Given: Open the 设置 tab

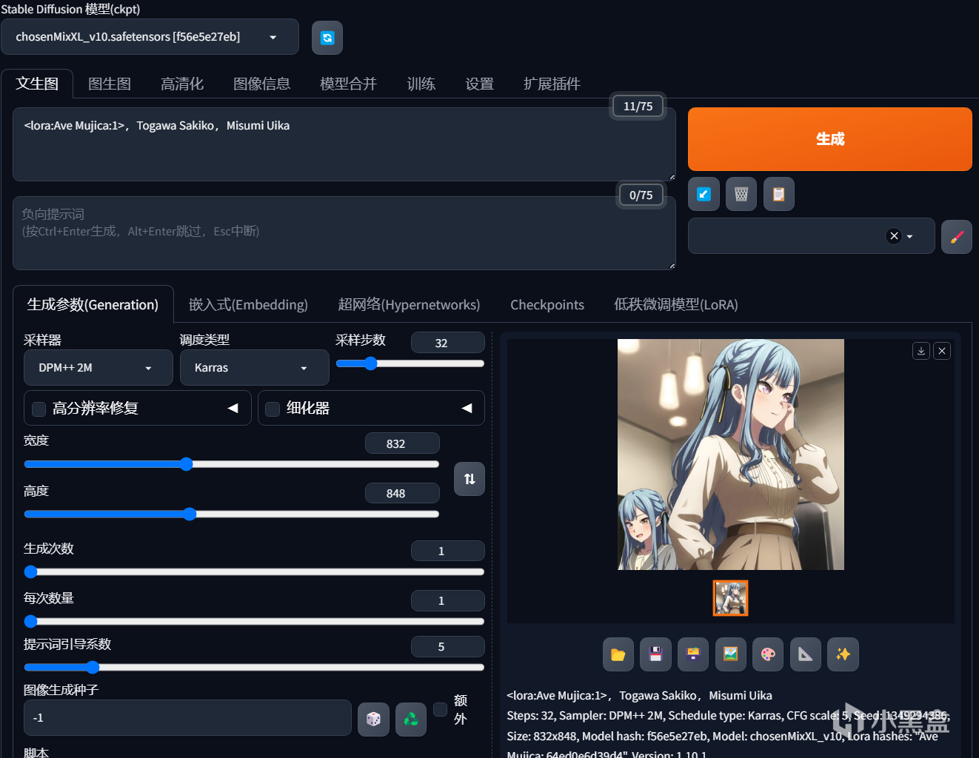Looking at the screenshot, I should point(479,84).
